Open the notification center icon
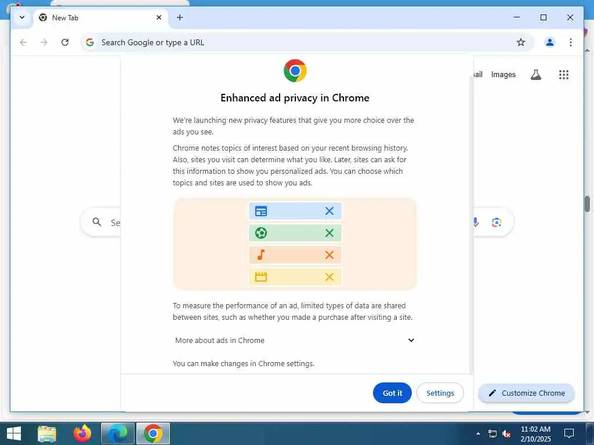 [569, 433]
